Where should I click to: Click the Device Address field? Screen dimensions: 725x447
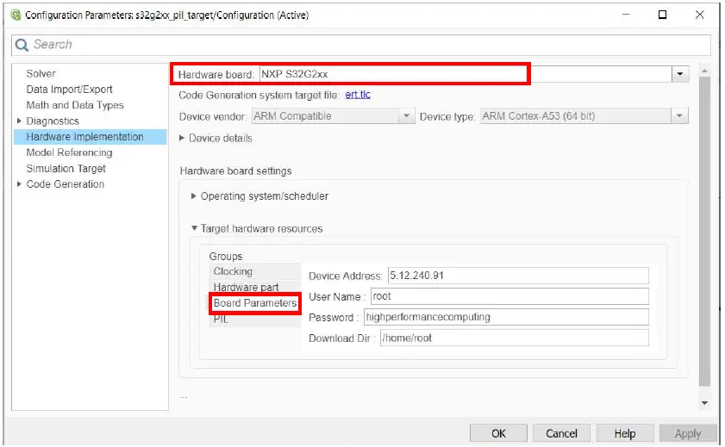tap(518, 276)
